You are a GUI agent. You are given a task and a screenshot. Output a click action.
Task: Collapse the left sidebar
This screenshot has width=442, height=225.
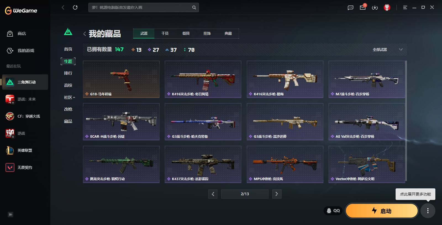(10, 215)
